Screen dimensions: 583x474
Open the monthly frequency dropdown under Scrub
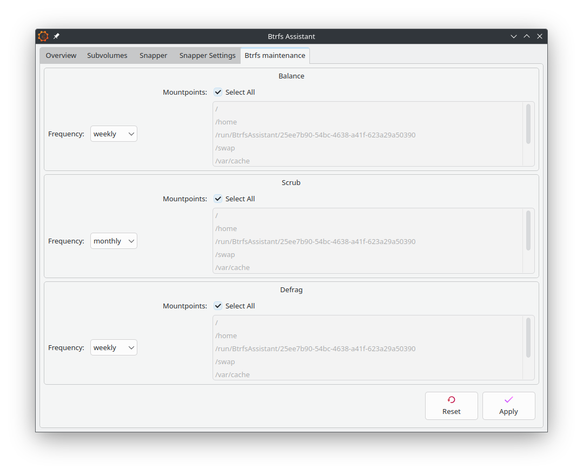tap(114, 241)
